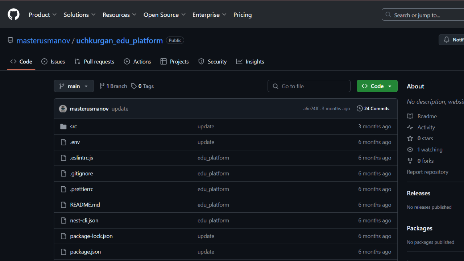Viewport: 464px width, 261px height.
Task: Click the star icon beside 0 stars
Action: (410, 138)
